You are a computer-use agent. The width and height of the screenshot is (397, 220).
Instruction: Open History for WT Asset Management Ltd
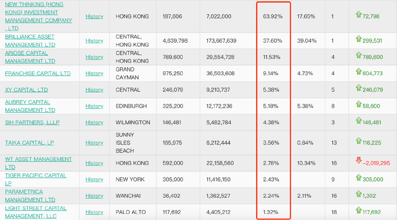click(94, 163)
